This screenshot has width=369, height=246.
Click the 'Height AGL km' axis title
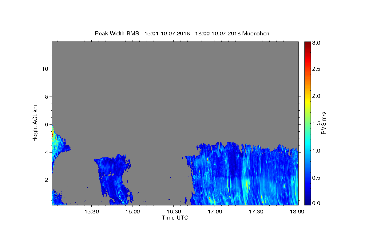[35, 123]
